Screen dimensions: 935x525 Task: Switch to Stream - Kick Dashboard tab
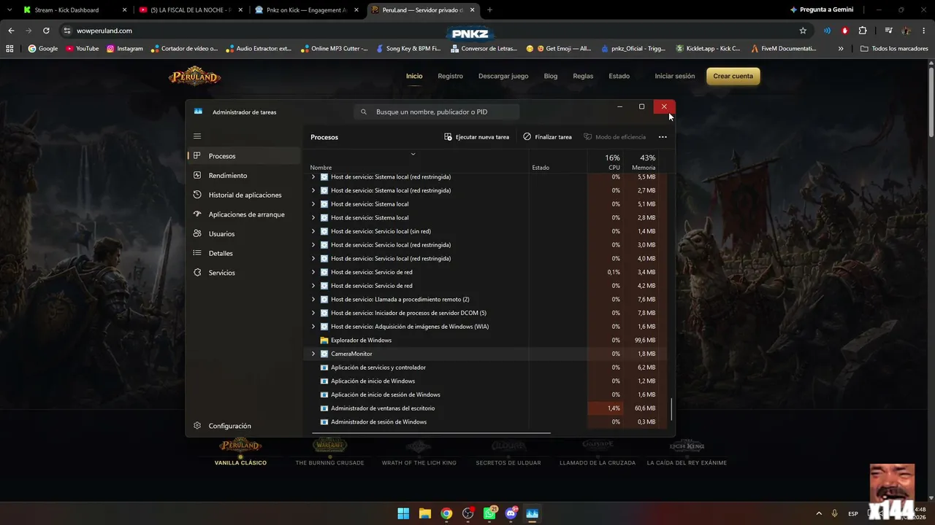click(74, 10)
